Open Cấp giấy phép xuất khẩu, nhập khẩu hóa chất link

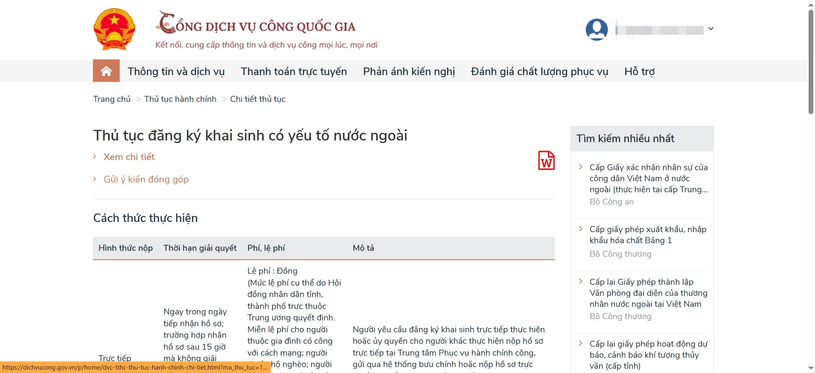(x=648, y=235)
